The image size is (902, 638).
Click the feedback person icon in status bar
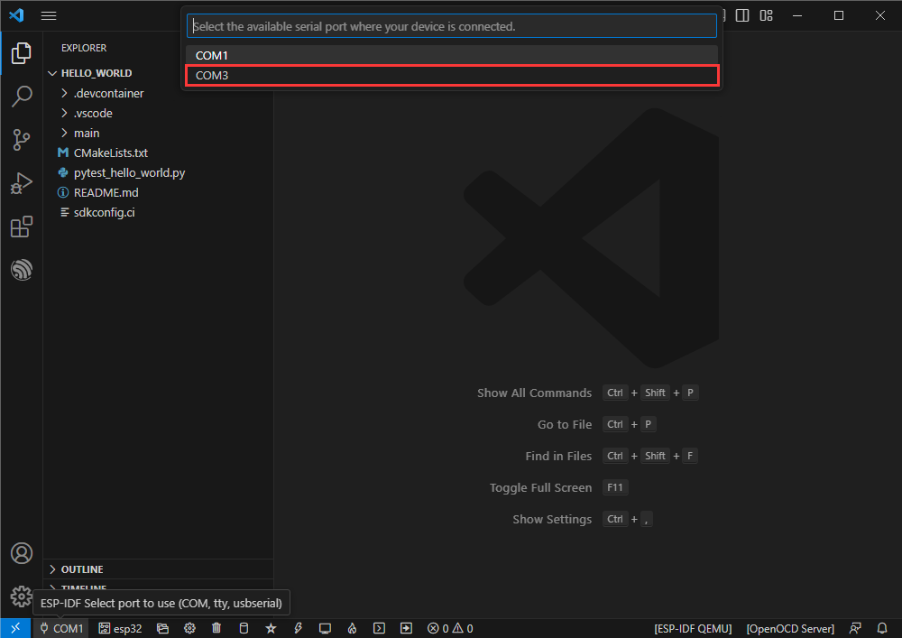(855, 628)
